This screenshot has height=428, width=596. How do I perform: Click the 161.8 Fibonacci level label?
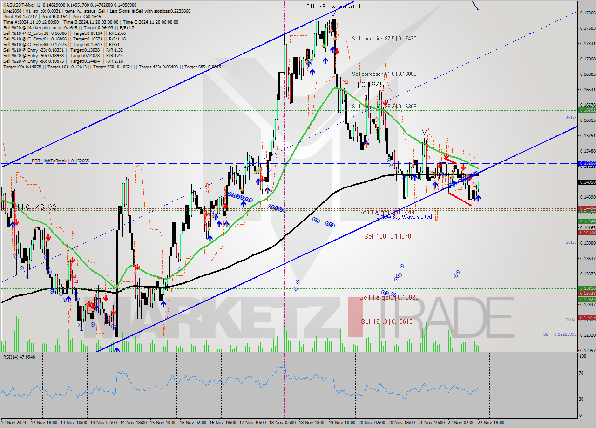[571, 242]
